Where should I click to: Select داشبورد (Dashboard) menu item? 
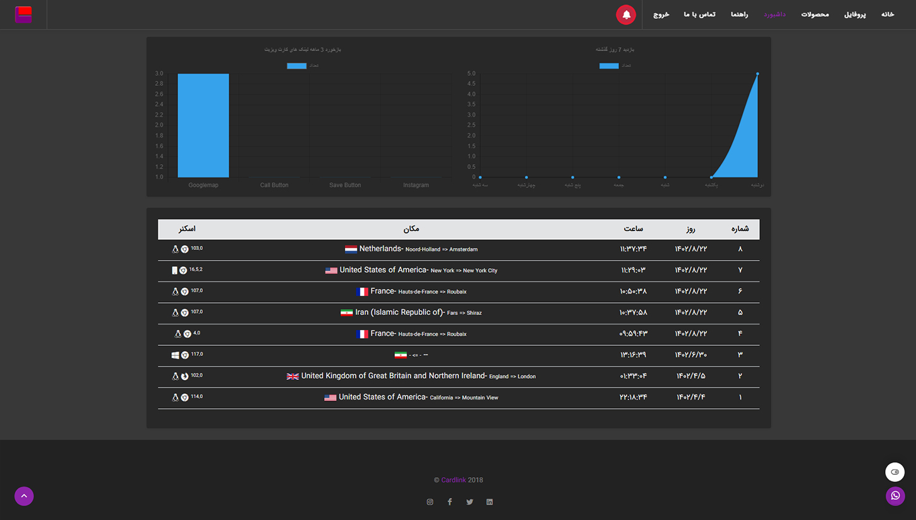click(x=774, y=15)
